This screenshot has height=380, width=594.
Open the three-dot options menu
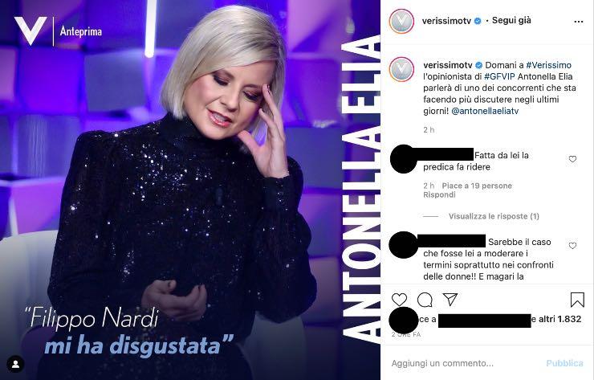tap(579, 22)
